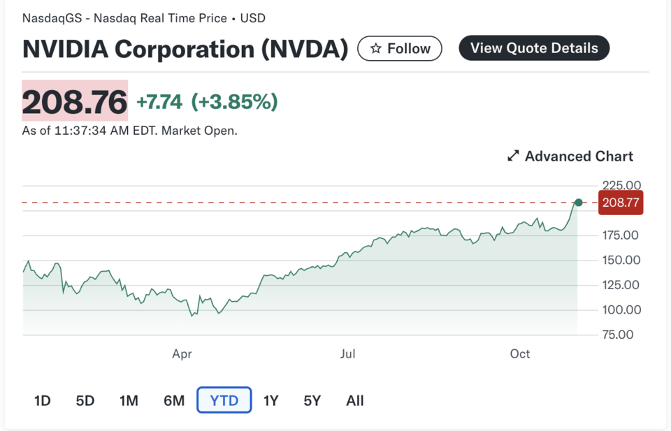Click the Advanced Chart link text
Image resolution: width=671 pixels, height=431 pixels.
(x=579, y=156)
